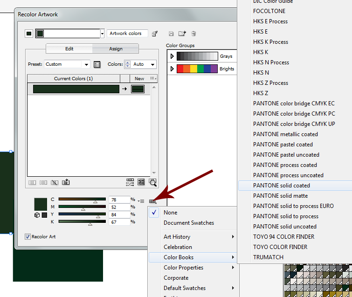Viewport: 352px width, 297px height.
Task: Click the color list scrollbar up arrow
Action: (x=154, y=87)
